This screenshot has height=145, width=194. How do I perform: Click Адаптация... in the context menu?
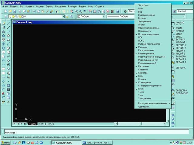pos(144,107)
